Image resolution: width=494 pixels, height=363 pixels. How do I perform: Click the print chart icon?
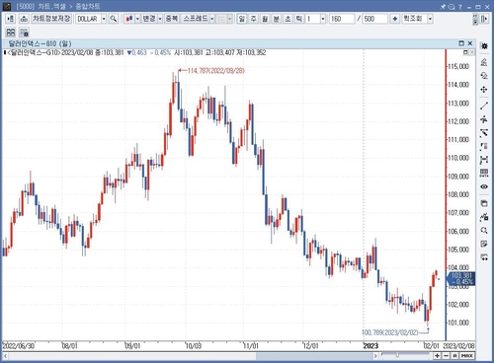(24, 19)
